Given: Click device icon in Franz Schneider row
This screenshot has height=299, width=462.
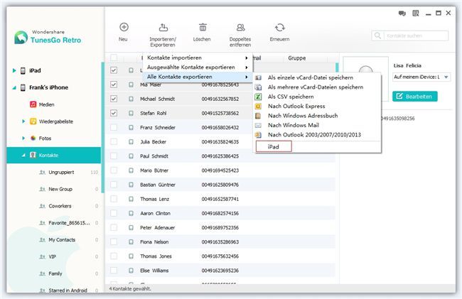Looking at the screenshot, I should 131,127.
